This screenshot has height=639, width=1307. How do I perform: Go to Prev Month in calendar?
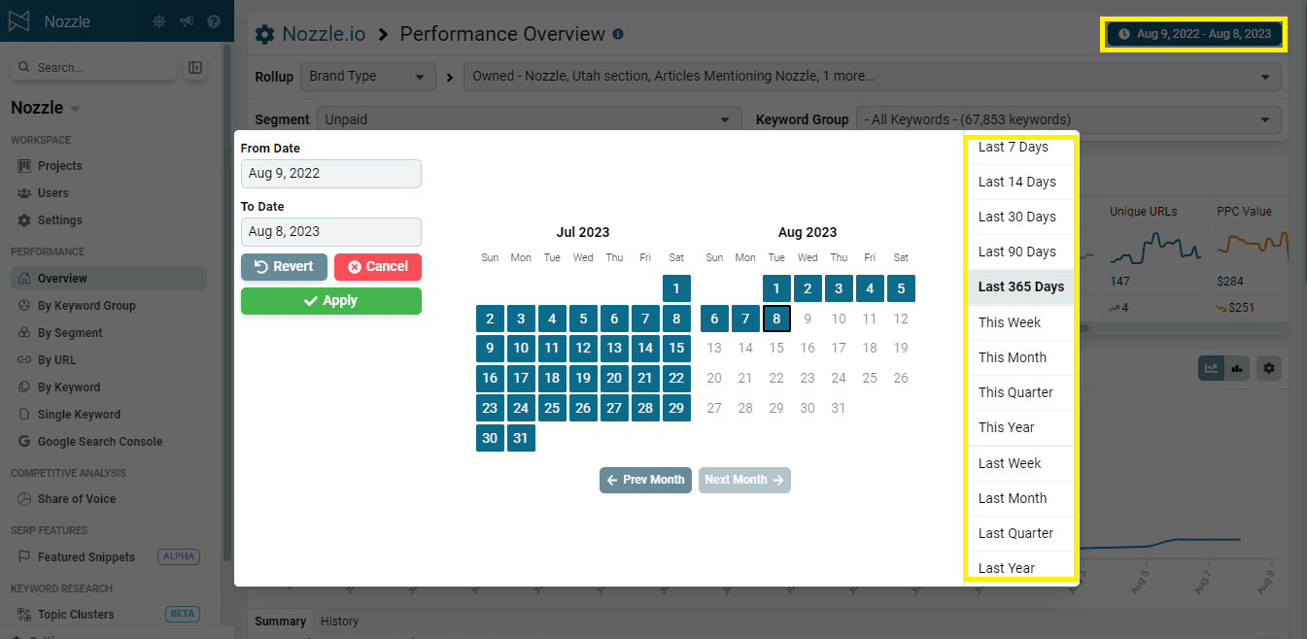click(x=645, y=480)
